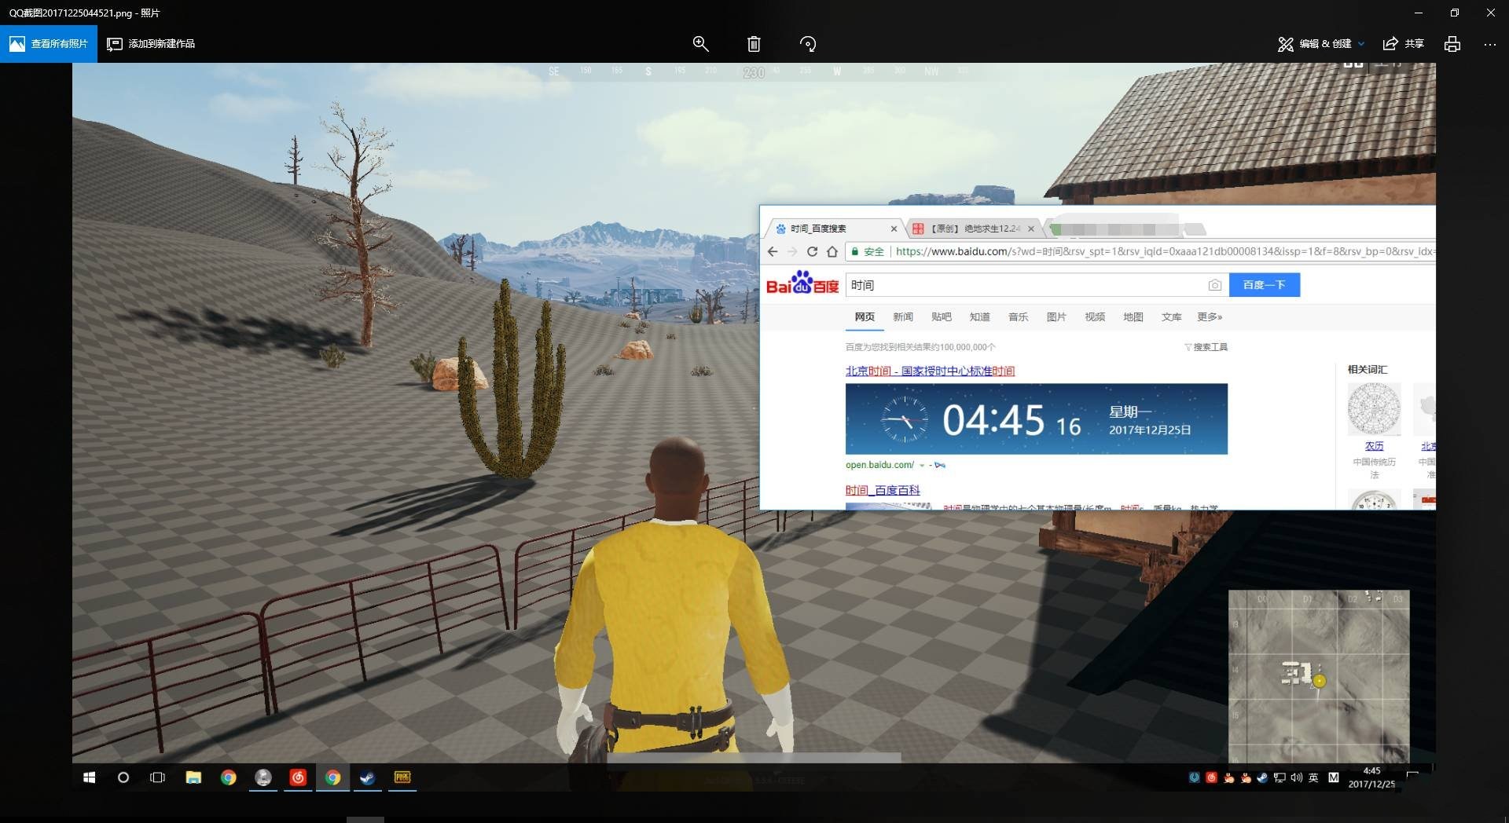This screenshot has height=823, width=1509.
Task: Delete the photo with the trash icon
Action: (754, 44)
